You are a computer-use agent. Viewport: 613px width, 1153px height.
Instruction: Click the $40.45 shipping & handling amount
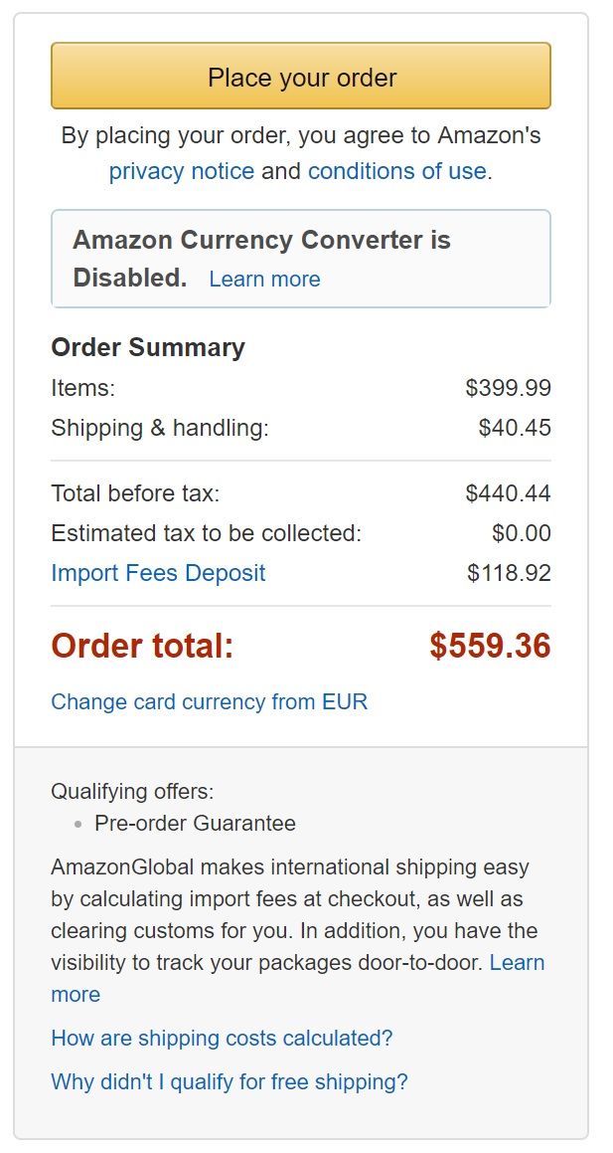point(515,427)
